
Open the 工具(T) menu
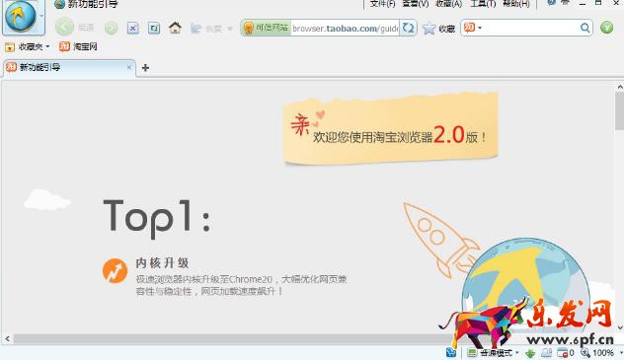[483, 4]
